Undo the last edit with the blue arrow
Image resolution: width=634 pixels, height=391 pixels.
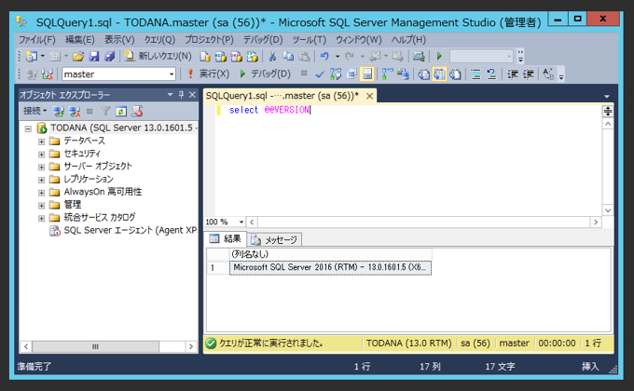(324, 57)
